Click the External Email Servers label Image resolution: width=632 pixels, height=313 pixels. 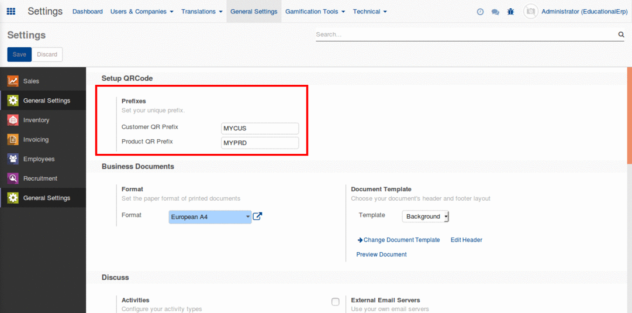point(386,300)
